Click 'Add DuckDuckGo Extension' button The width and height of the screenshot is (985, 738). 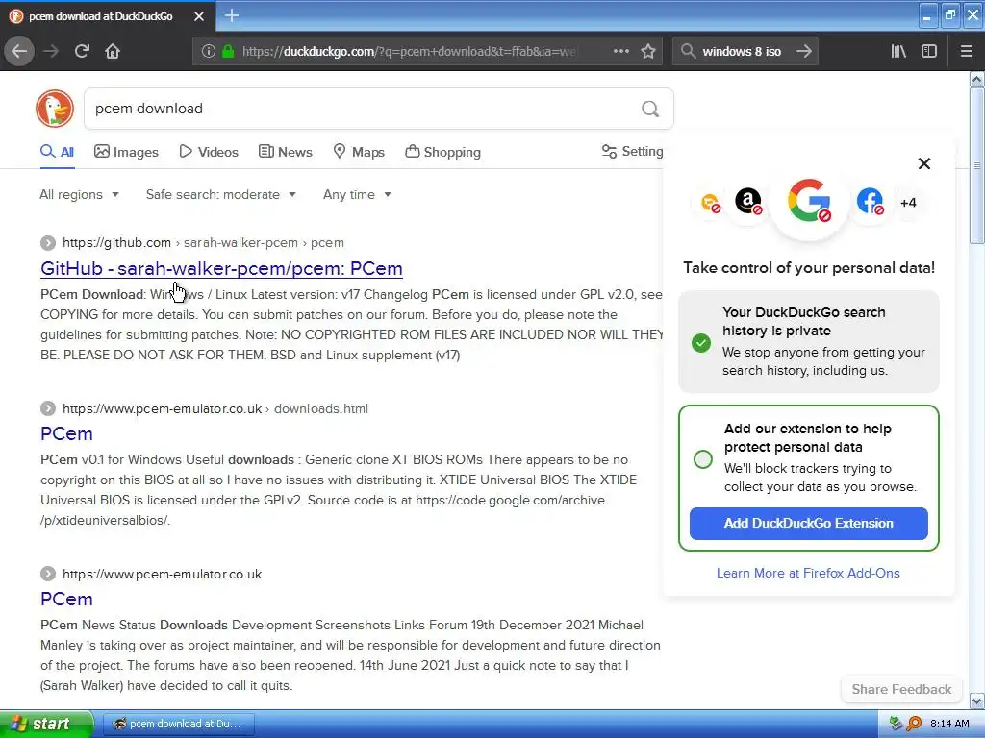[808, 524]
